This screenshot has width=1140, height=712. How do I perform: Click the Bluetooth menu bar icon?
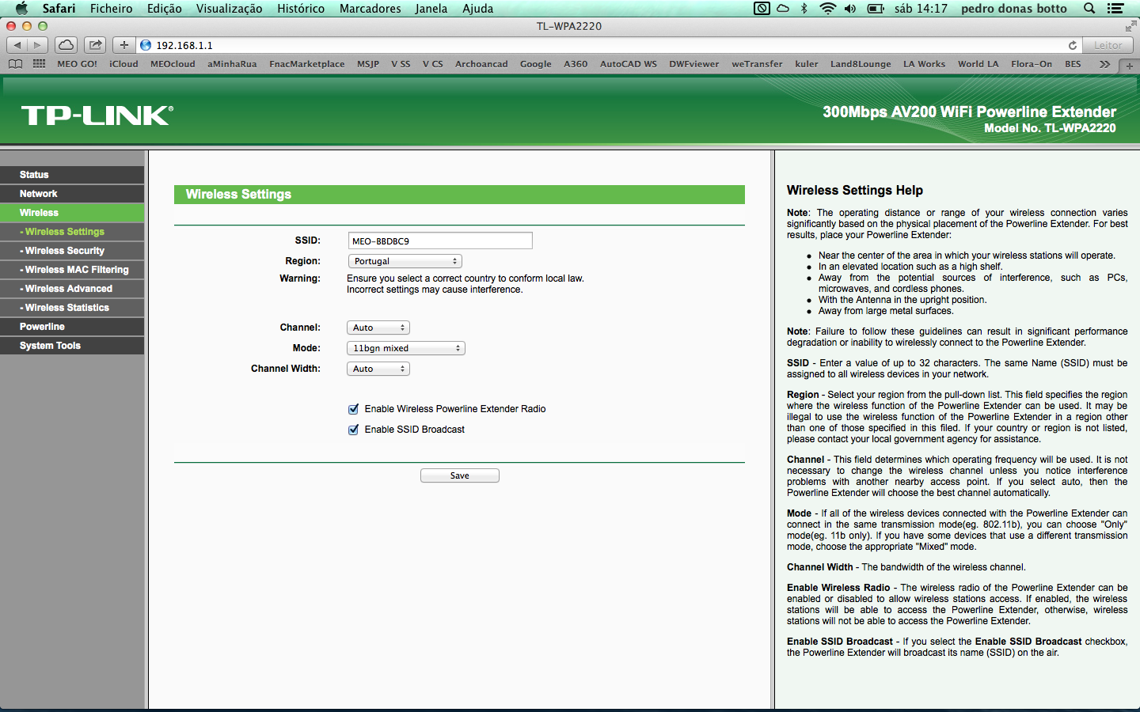click(x=804, y=9)
